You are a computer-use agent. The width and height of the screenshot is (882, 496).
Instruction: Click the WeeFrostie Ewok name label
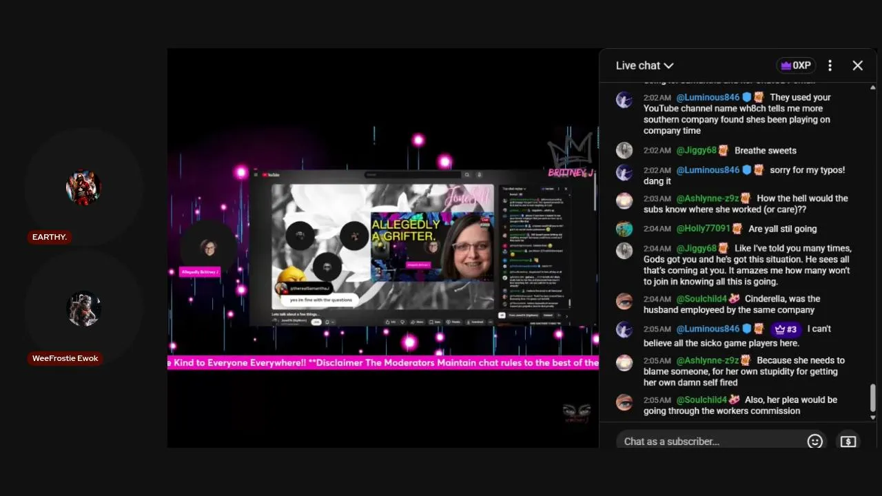click(65, 358)
